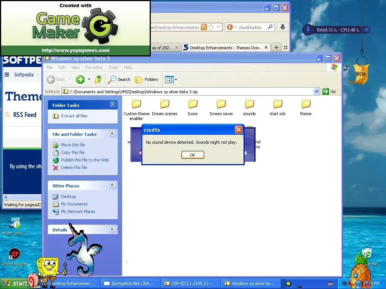Click OK in the credits dialog
Image resolution: width=386 pixels, height=289 pixels.
[193, 155]
